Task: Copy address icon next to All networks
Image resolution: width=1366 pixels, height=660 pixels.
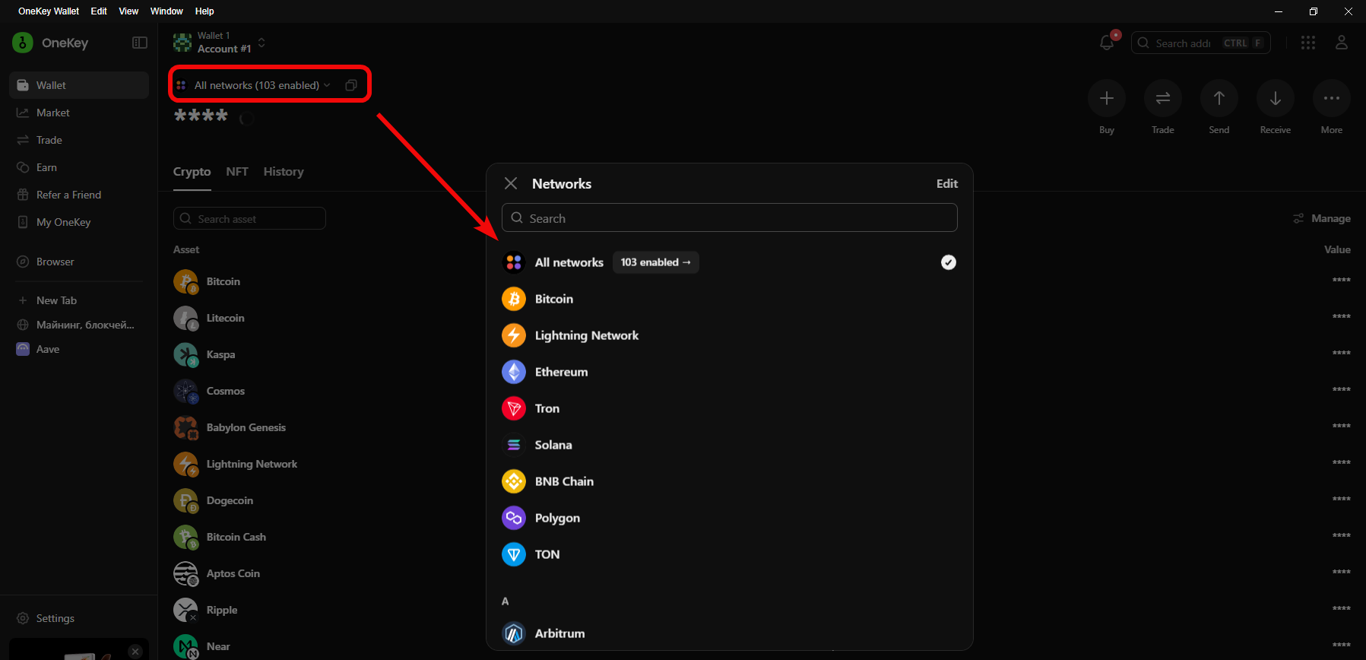Action: [x=351, y=85]
